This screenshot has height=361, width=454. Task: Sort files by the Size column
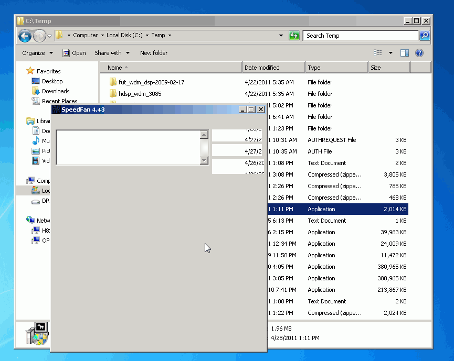[x=389, y=68]
